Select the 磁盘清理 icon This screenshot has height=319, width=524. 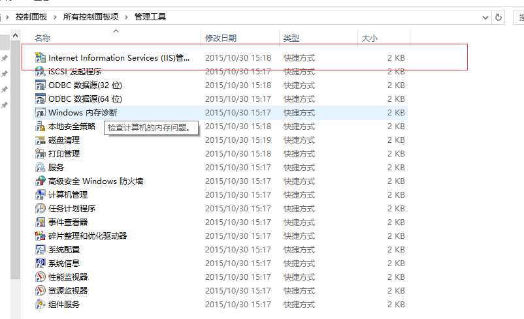coord(40,140)
